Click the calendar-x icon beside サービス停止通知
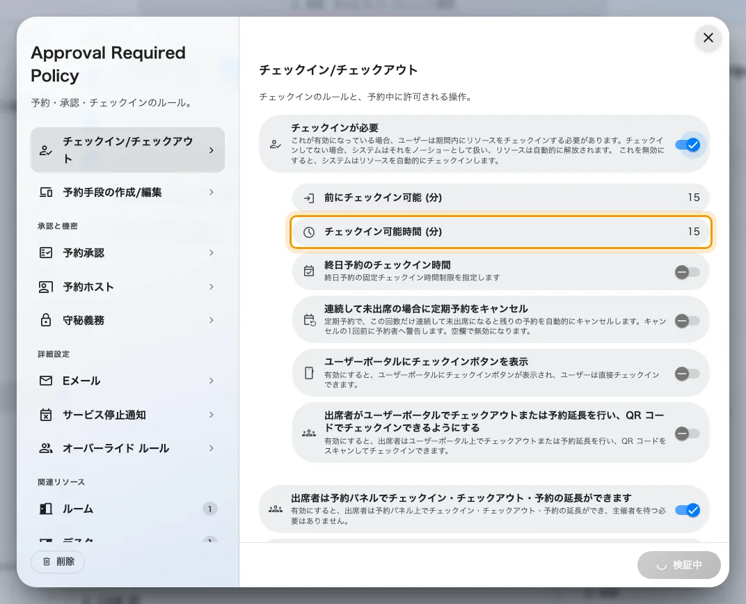This screenshot has width=746, height=604. pyautogui.click(x=46, y=415)
